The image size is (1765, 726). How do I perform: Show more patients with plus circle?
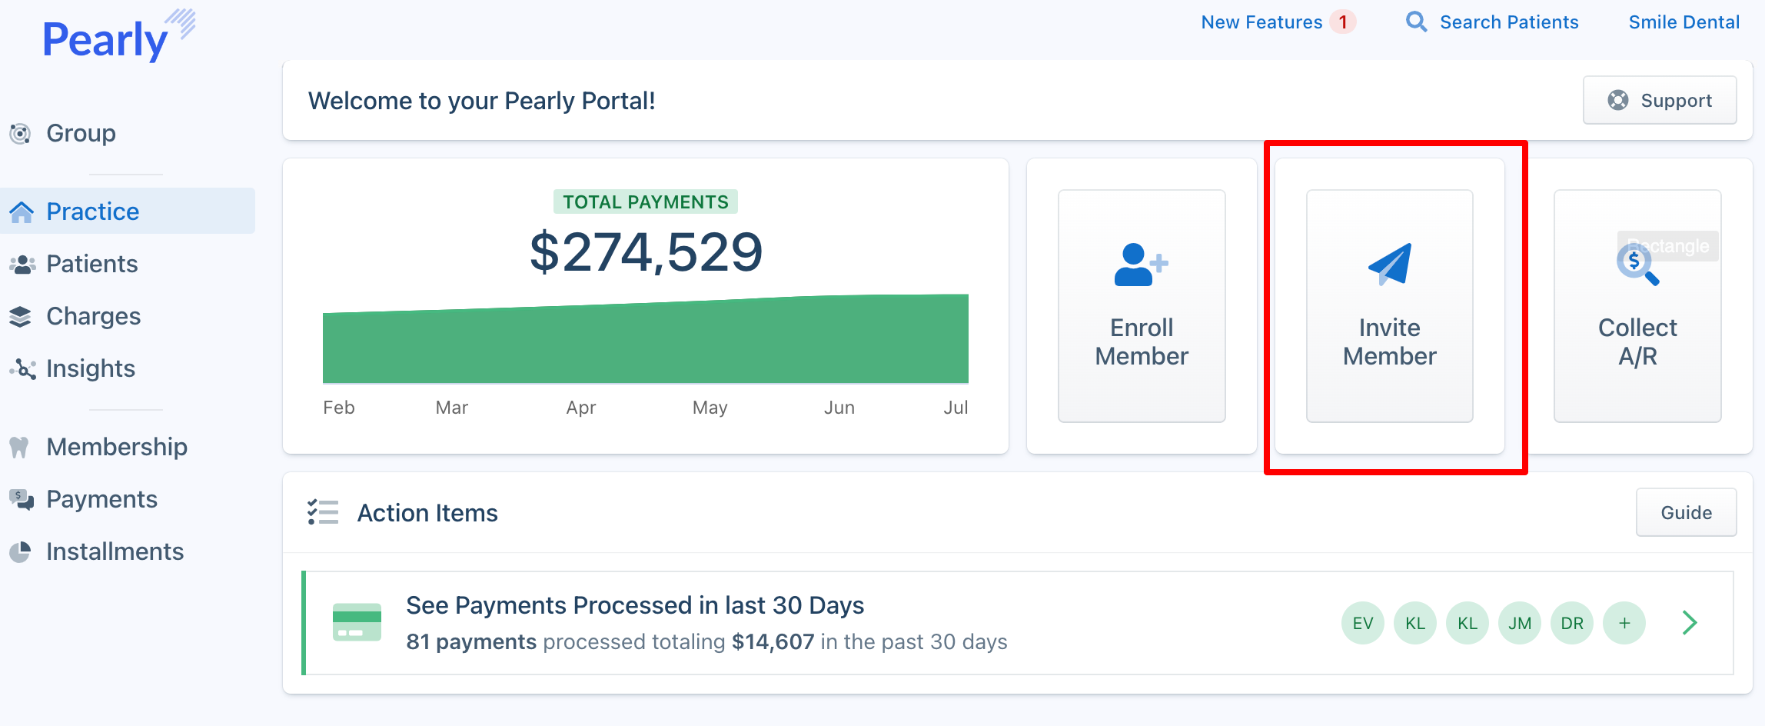1624,623
